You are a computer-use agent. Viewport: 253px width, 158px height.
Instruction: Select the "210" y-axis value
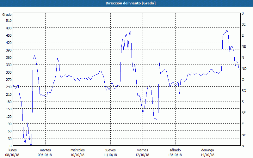coord(9,94)
